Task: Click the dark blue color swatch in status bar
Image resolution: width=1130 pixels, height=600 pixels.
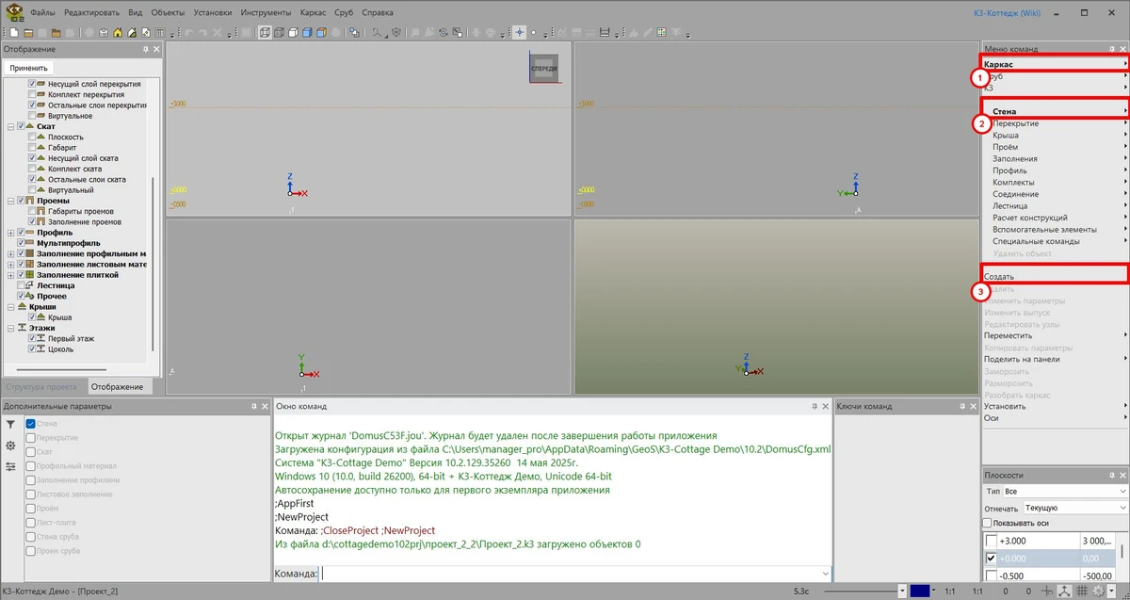Action: click(920, 591)
